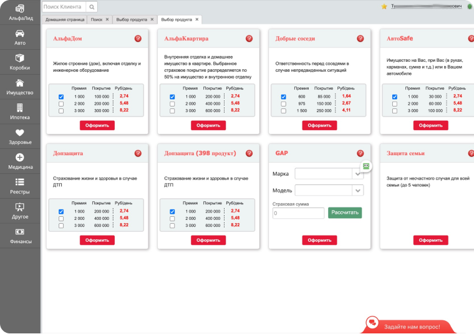Click the Рассчитать button

(x=345, y=212)
